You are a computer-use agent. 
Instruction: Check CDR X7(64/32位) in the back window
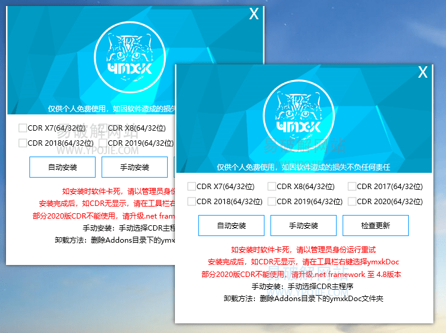(23, 128)
